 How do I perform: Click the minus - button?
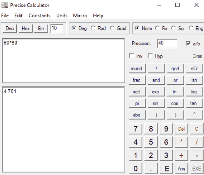pos(196,156)
